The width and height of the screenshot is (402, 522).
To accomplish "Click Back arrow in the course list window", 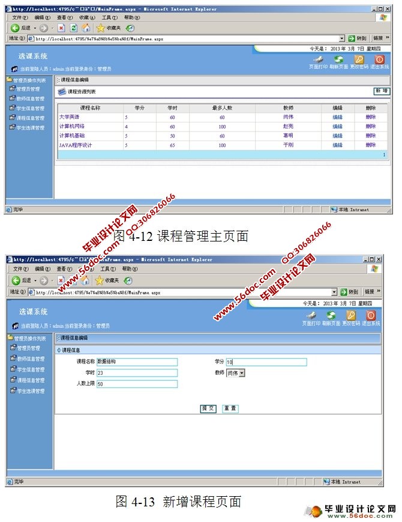I will point(15,28).
